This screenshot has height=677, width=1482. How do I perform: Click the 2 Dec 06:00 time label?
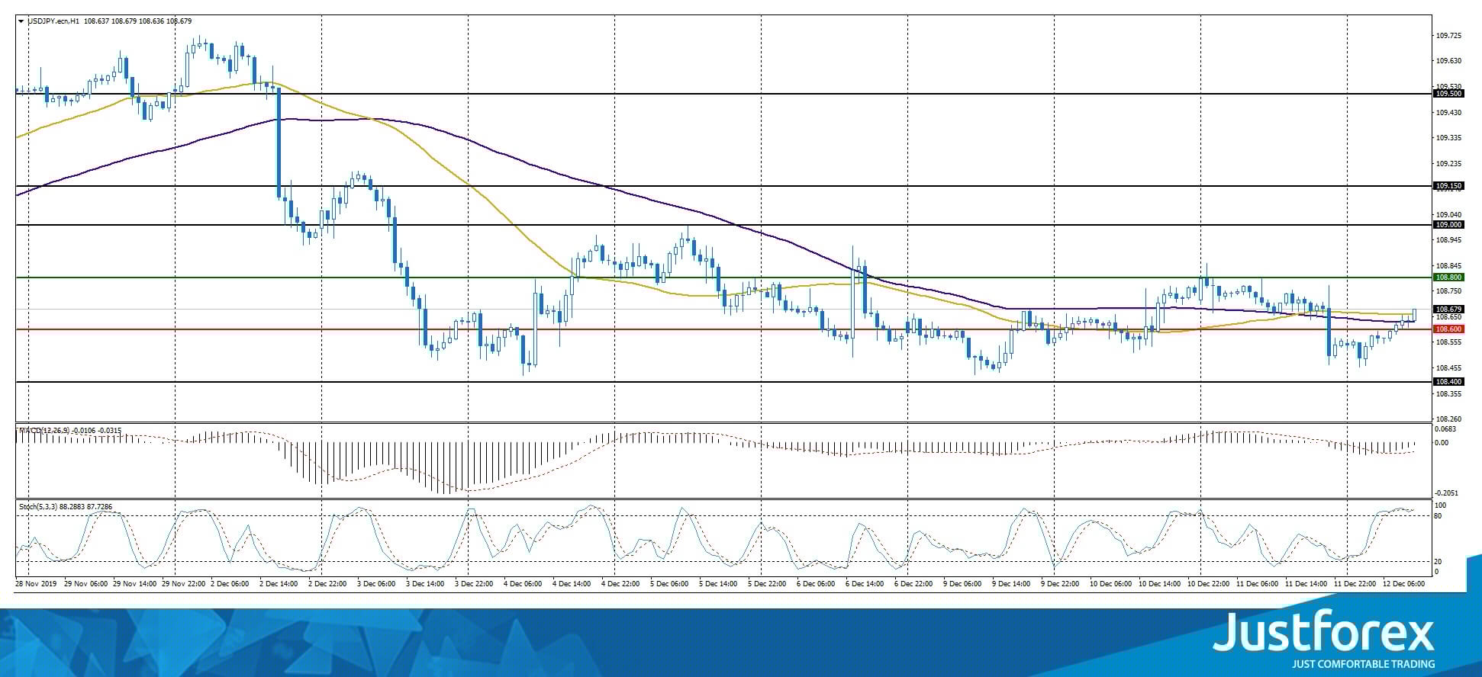tap(230, 584)
